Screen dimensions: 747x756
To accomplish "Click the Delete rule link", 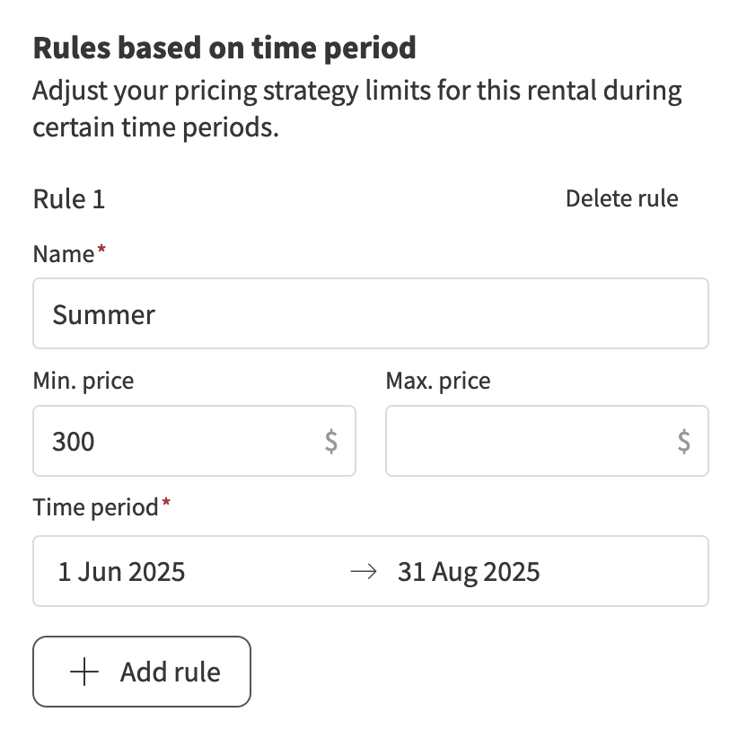I will (x=621, y=198).
